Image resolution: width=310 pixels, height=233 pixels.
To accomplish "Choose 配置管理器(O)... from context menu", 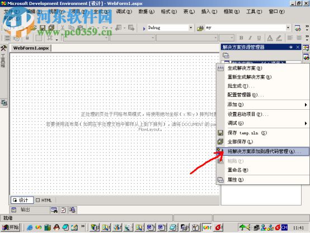I will point(263,95).
